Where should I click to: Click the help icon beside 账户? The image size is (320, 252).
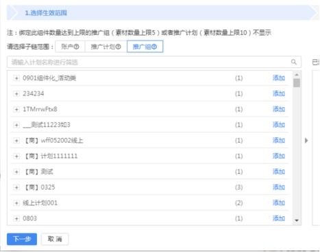click(x=77, y=47)
